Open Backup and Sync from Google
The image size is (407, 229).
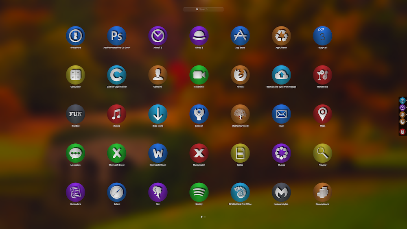[x=281, y=75]
